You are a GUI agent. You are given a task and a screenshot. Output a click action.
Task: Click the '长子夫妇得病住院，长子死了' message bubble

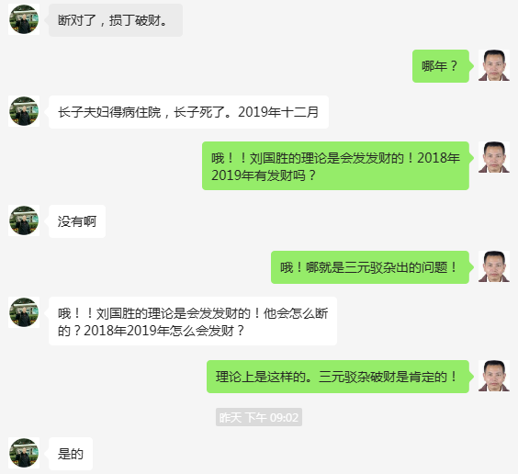(x=188, y=112)
